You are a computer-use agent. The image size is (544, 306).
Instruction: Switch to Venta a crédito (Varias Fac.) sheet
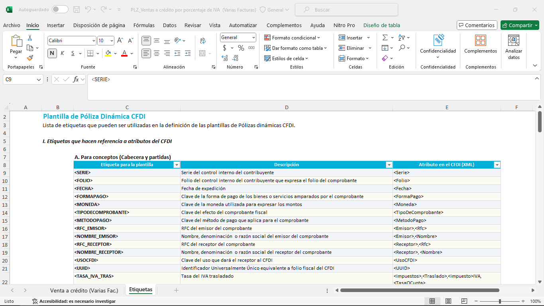(84, 290)
